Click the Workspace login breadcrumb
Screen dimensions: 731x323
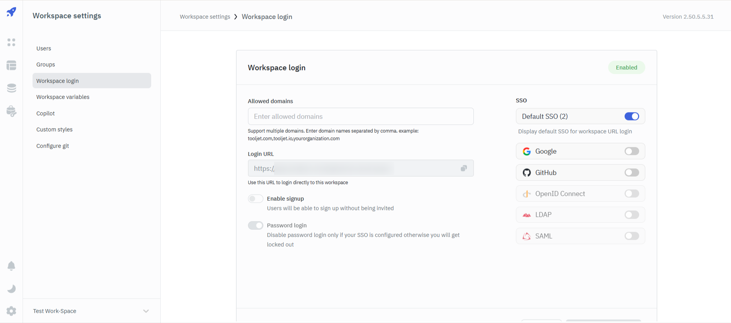267,17
